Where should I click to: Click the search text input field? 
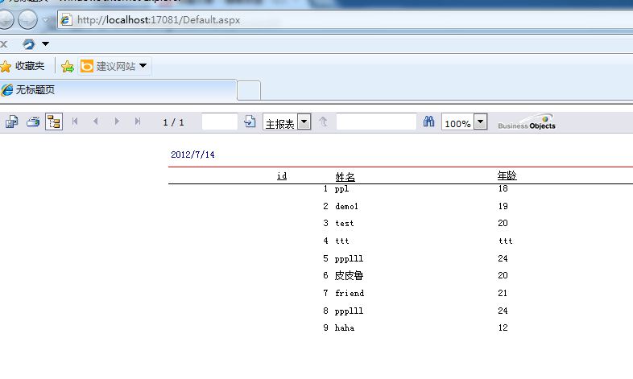pos(376,122)
